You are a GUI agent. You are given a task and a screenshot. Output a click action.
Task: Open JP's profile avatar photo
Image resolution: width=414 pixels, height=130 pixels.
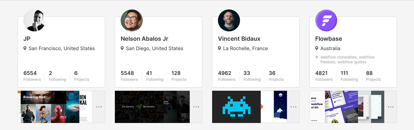pyautogui.click(x=34, y=20)
